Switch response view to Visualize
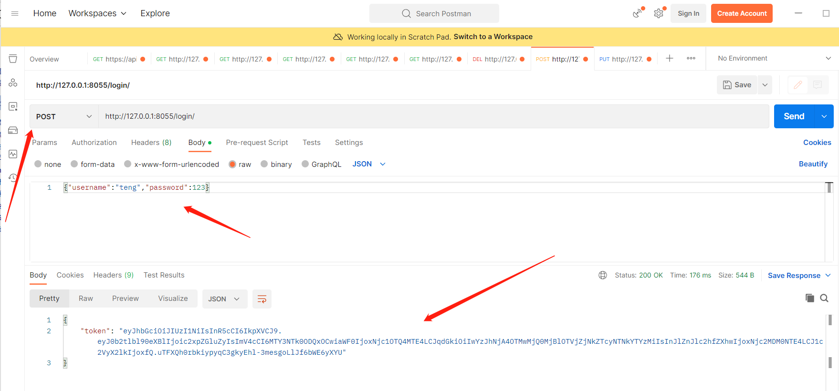This screenshot has height=391, width=839. (173, 298)
